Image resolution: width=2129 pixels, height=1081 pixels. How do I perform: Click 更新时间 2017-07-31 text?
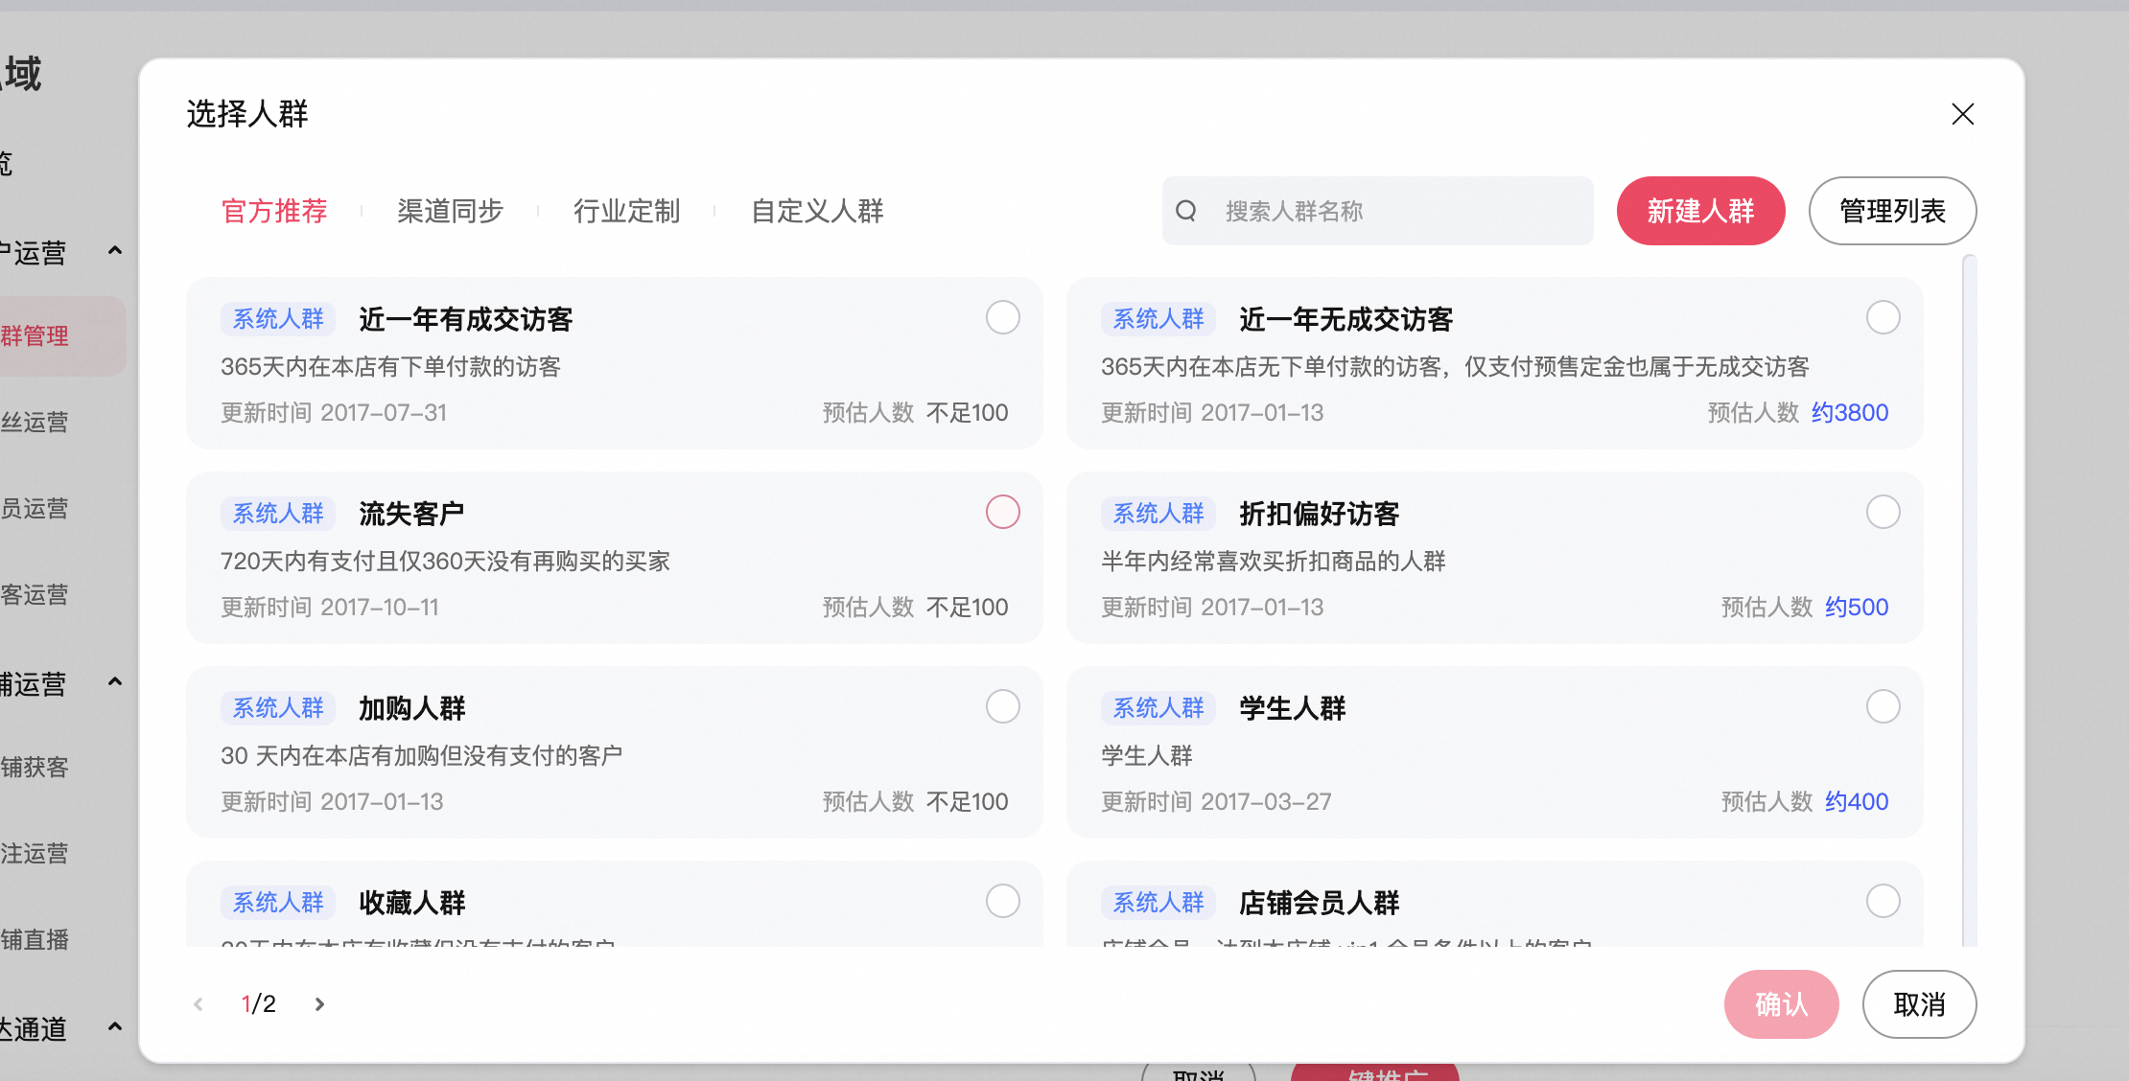pyautogui.click(x=334, y=412)
